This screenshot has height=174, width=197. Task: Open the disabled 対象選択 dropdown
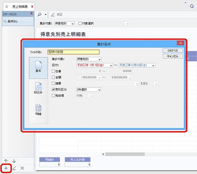pos(113,24)
